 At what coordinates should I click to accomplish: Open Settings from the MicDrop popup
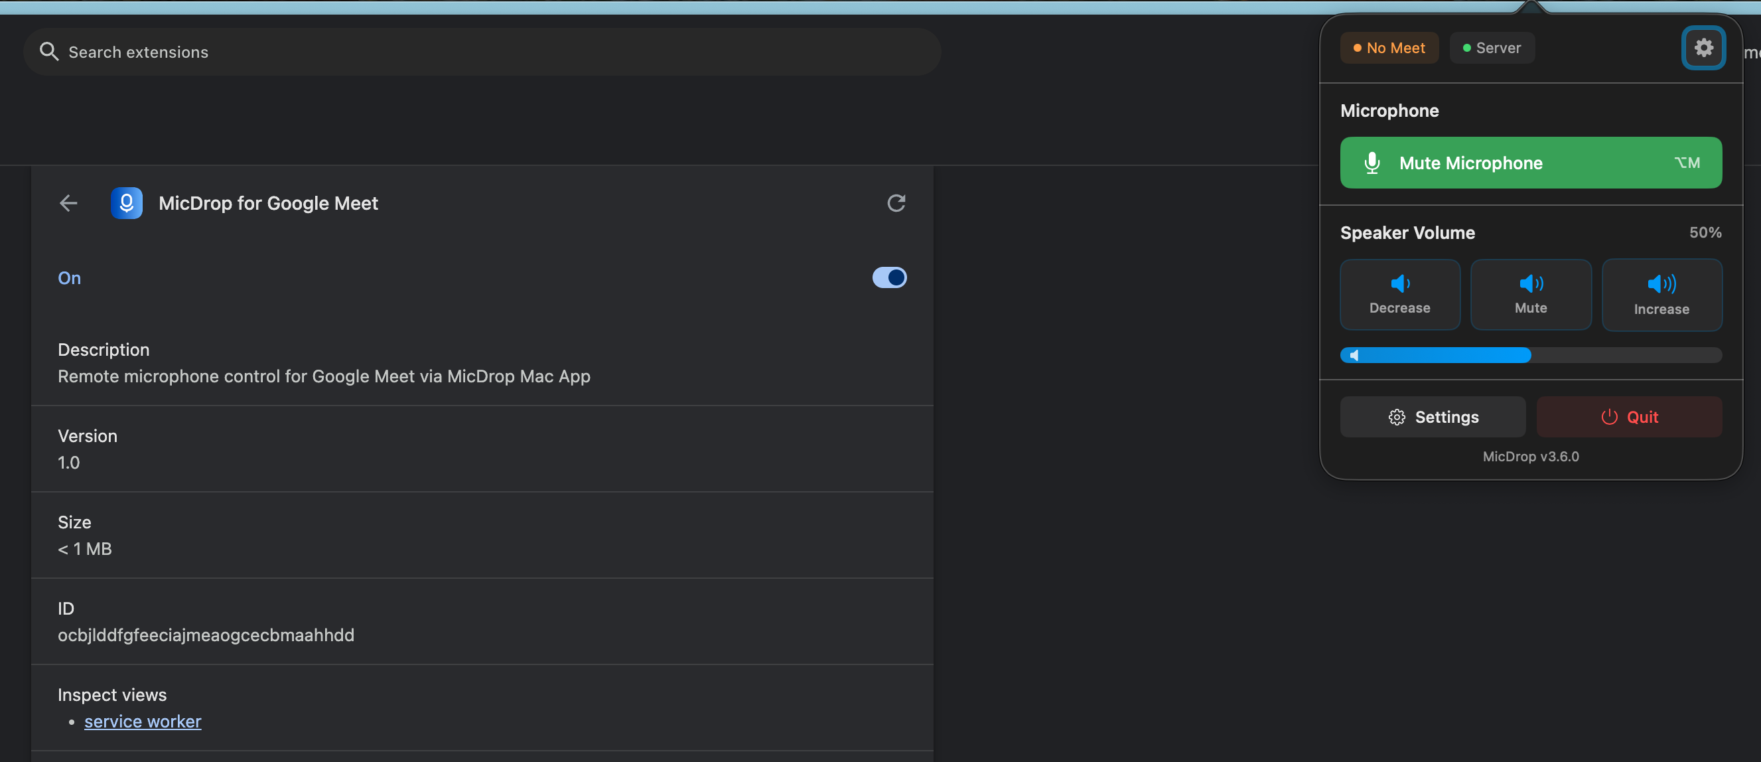[1432, 417]
